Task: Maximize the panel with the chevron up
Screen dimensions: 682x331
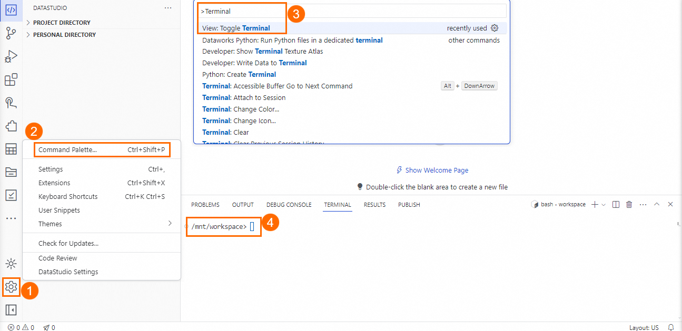Action: 657,204
